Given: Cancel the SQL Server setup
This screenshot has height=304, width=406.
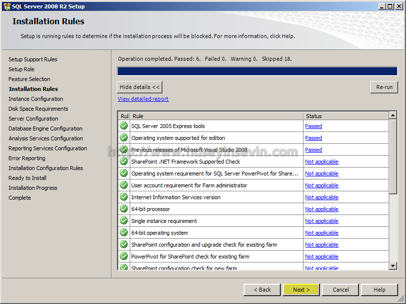Looking at the screenshot, I should (341, 290).
